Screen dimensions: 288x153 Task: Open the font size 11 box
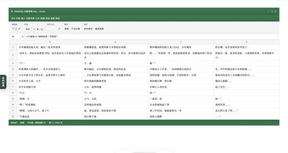click(34, 29)
